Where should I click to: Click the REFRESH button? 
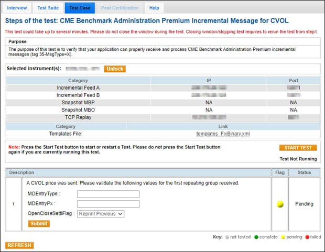[19, 245]
